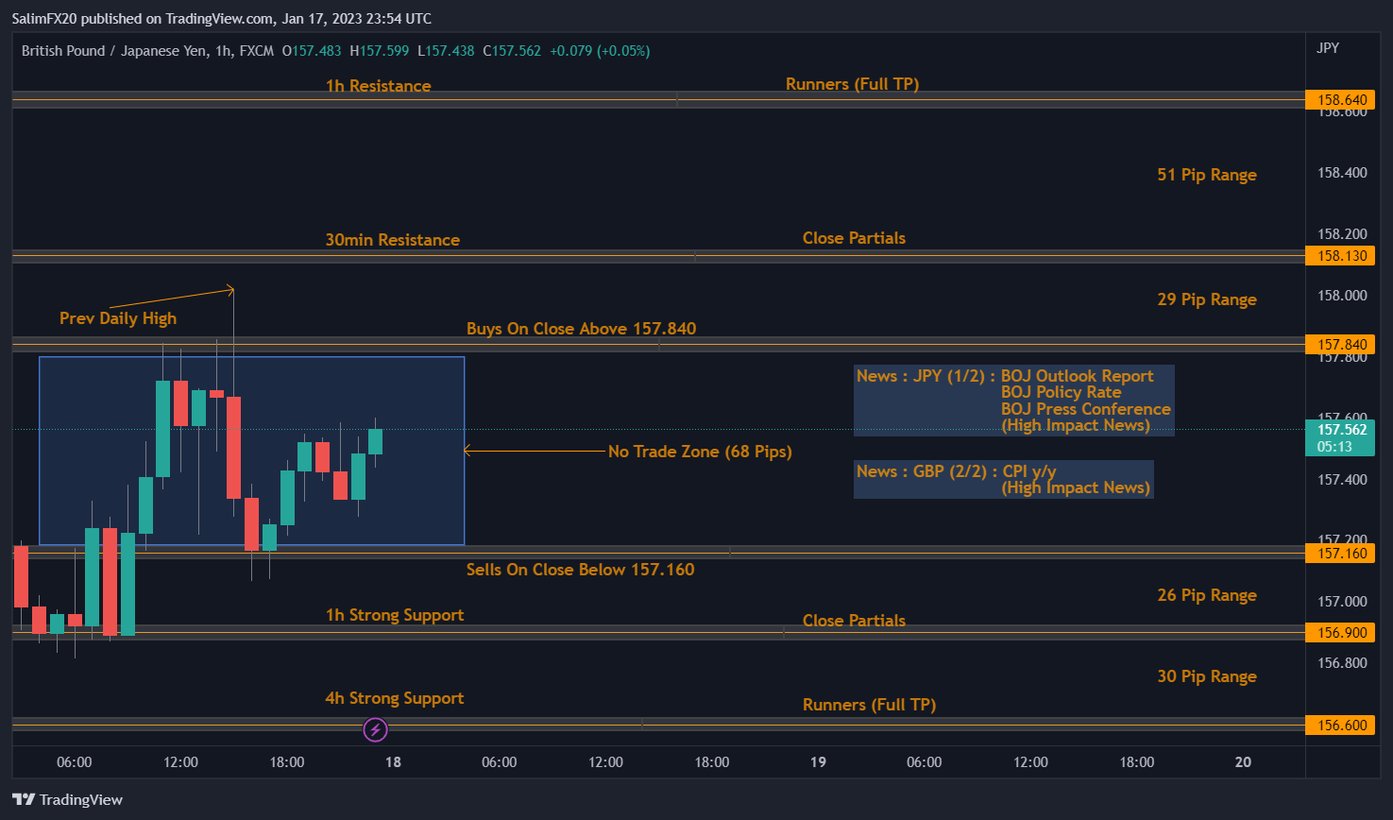Click the 05:13 candle countdown timer
1393x820 pixels.
coord(1334,447)
